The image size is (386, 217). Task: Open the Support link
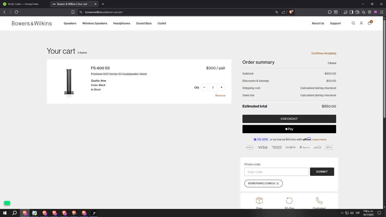pyautogui.click(x=335, y=23)
